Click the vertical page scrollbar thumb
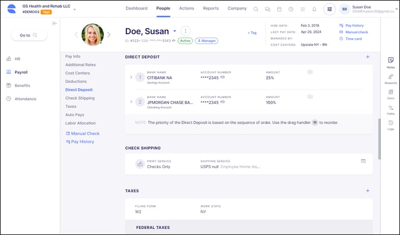The height and width of the screenshot is (235, 400). click(379, 139)
